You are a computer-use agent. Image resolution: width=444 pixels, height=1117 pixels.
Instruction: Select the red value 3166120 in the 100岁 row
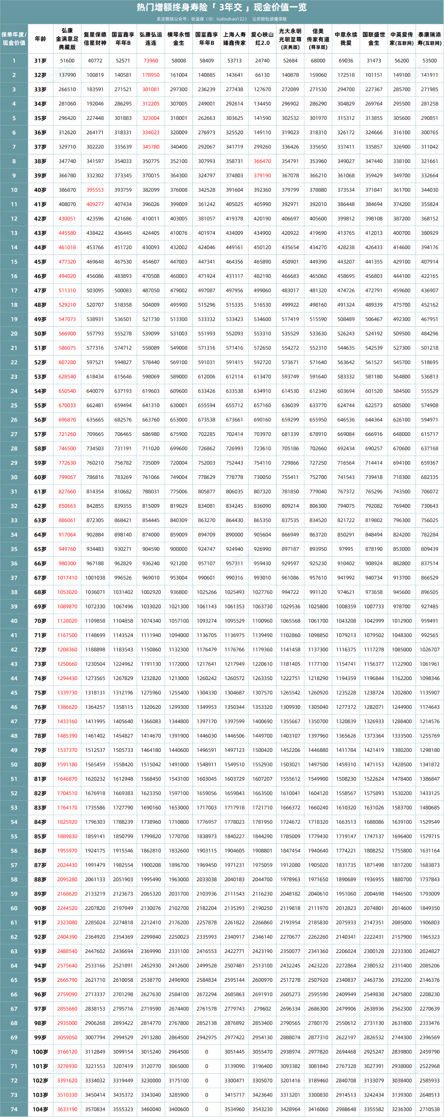(x=67, y=1052)
